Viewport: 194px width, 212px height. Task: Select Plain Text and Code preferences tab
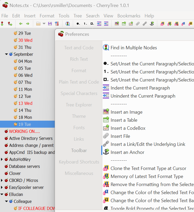pos(79,82)
